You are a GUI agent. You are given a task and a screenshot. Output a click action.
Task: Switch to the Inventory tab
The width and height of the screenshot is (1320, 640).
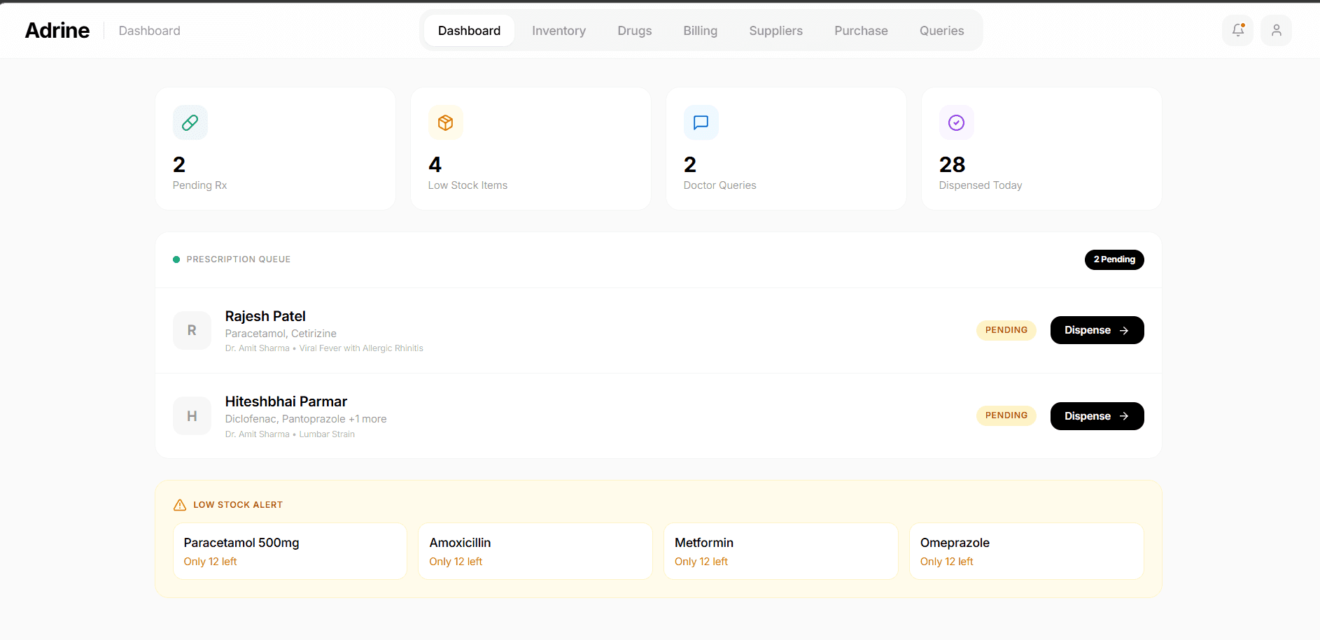point(559,30)
